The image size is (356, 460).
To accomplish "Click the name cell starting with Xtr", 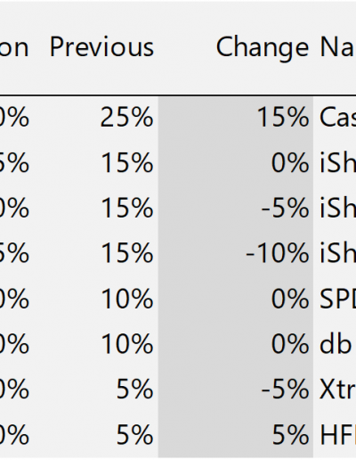I will coord(337,389).
